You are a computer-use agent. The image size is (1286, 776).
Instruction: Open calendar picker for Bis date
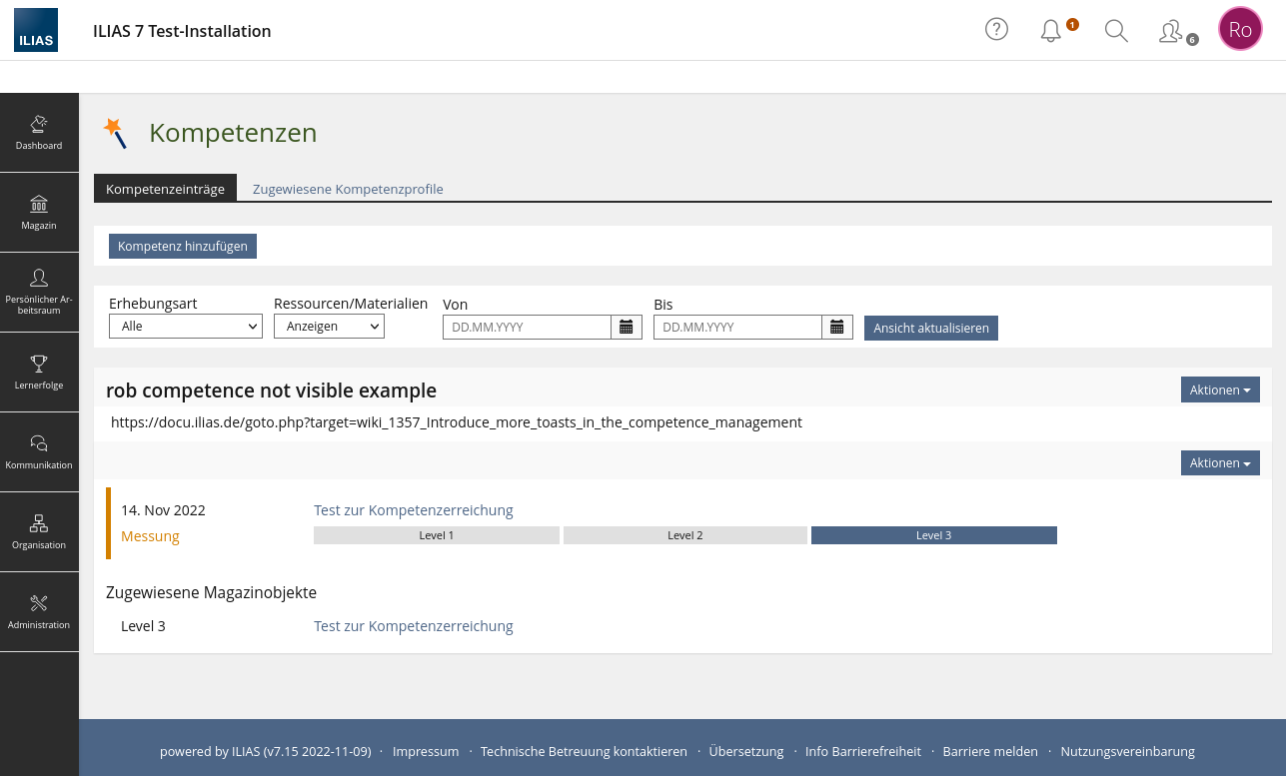(837, 327)
